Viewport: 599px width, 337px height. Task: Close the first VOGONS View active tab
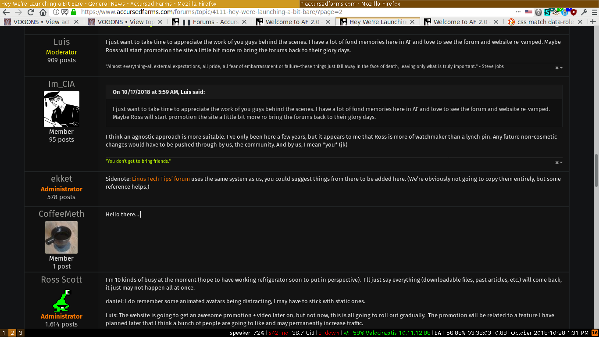pyautogui.click(x=76, y=22)
